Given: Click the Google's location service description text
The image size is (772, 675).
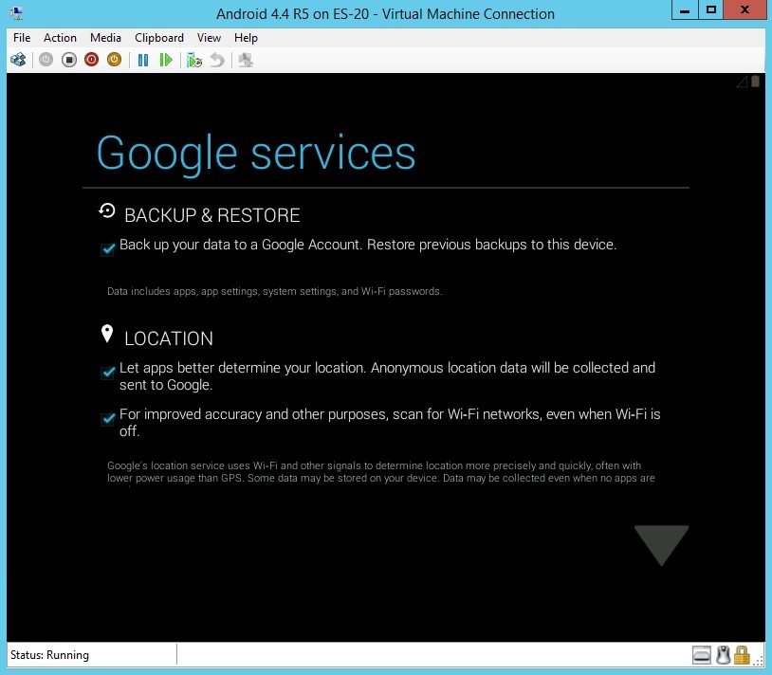Looking at the screenshot, I should [x=381, y=472].
